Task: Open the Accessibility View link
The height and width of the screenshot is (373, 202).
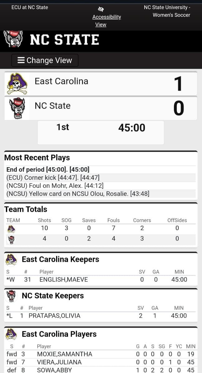Action: click(107, 21)
